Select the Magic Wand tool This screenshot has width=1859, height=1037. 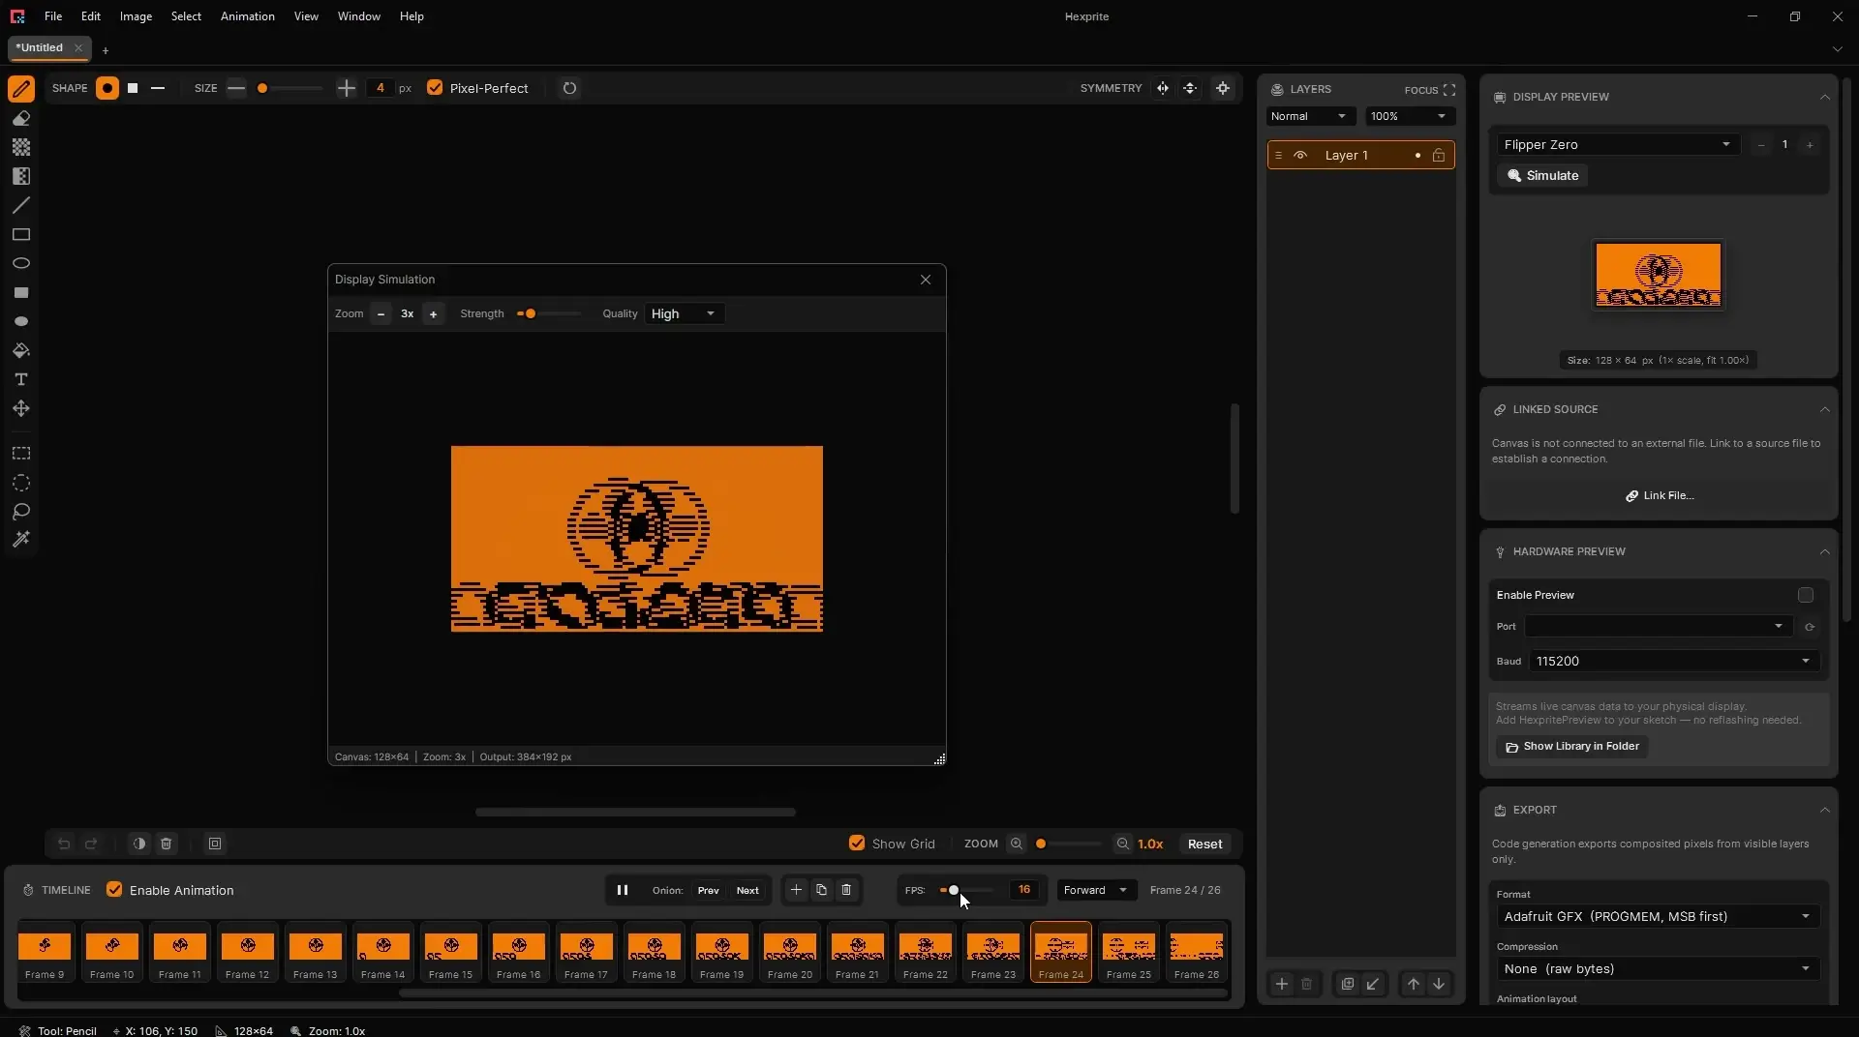coord(21,540)
